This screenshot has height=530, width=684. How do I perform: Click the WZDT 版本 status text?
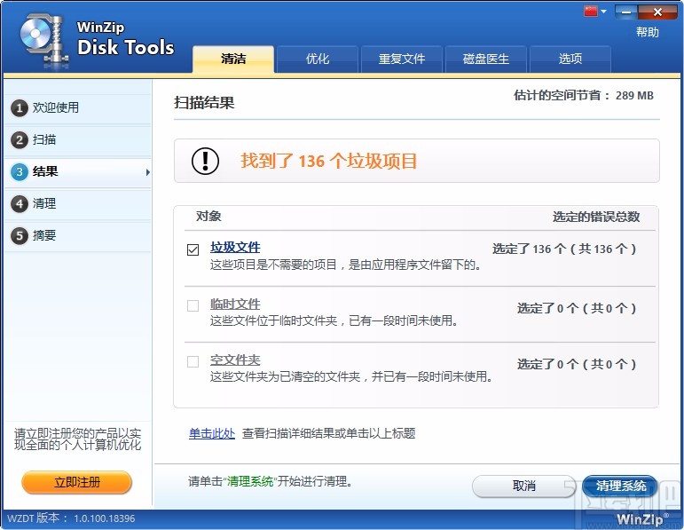tap(71, 518)
